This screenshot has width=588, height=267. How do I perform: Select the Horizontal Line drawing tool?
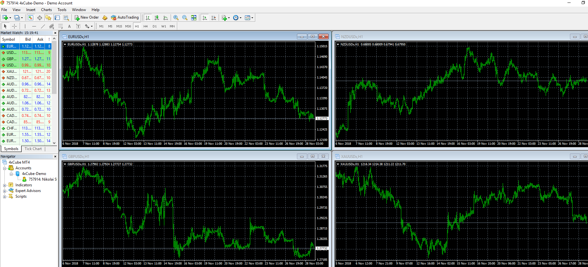tap(34, 26)
